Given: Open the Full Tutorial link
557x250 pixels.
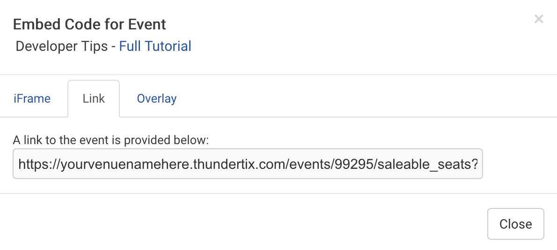Looking at the screenshot, I should point(155,46).
